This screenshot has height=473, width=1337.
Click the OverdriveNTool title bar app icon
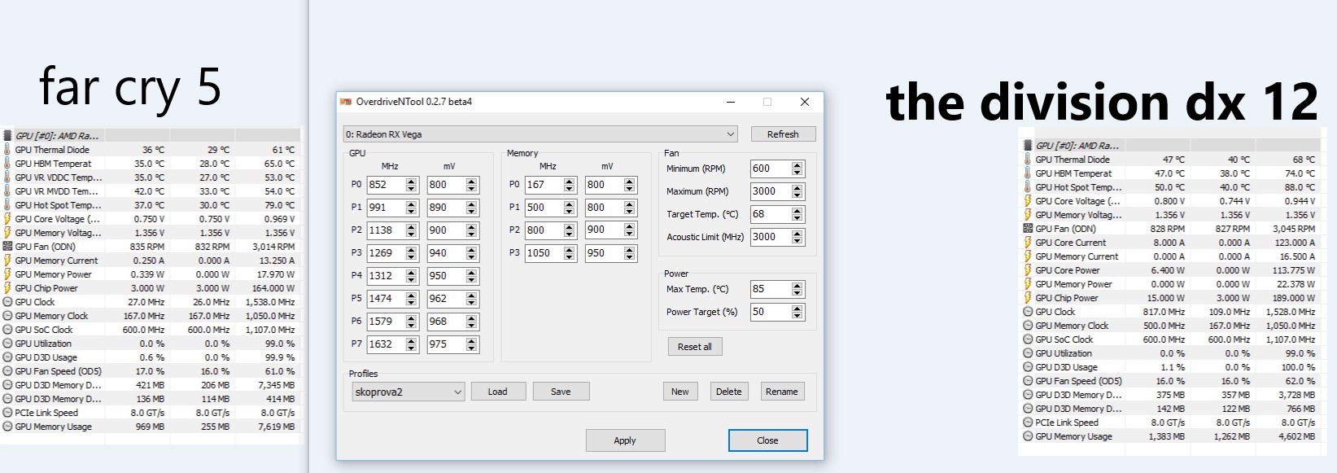(346, 102)
